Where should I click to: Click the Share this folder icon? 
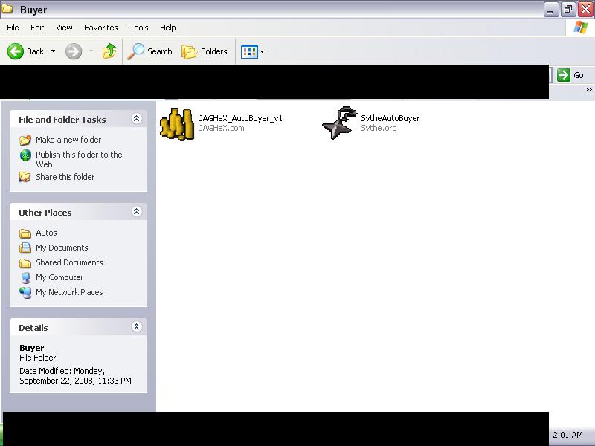click(25, 177)
